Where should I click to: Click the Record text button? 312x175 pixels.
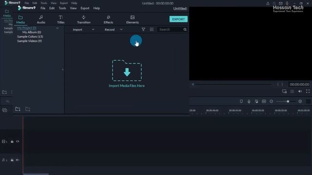110,29
